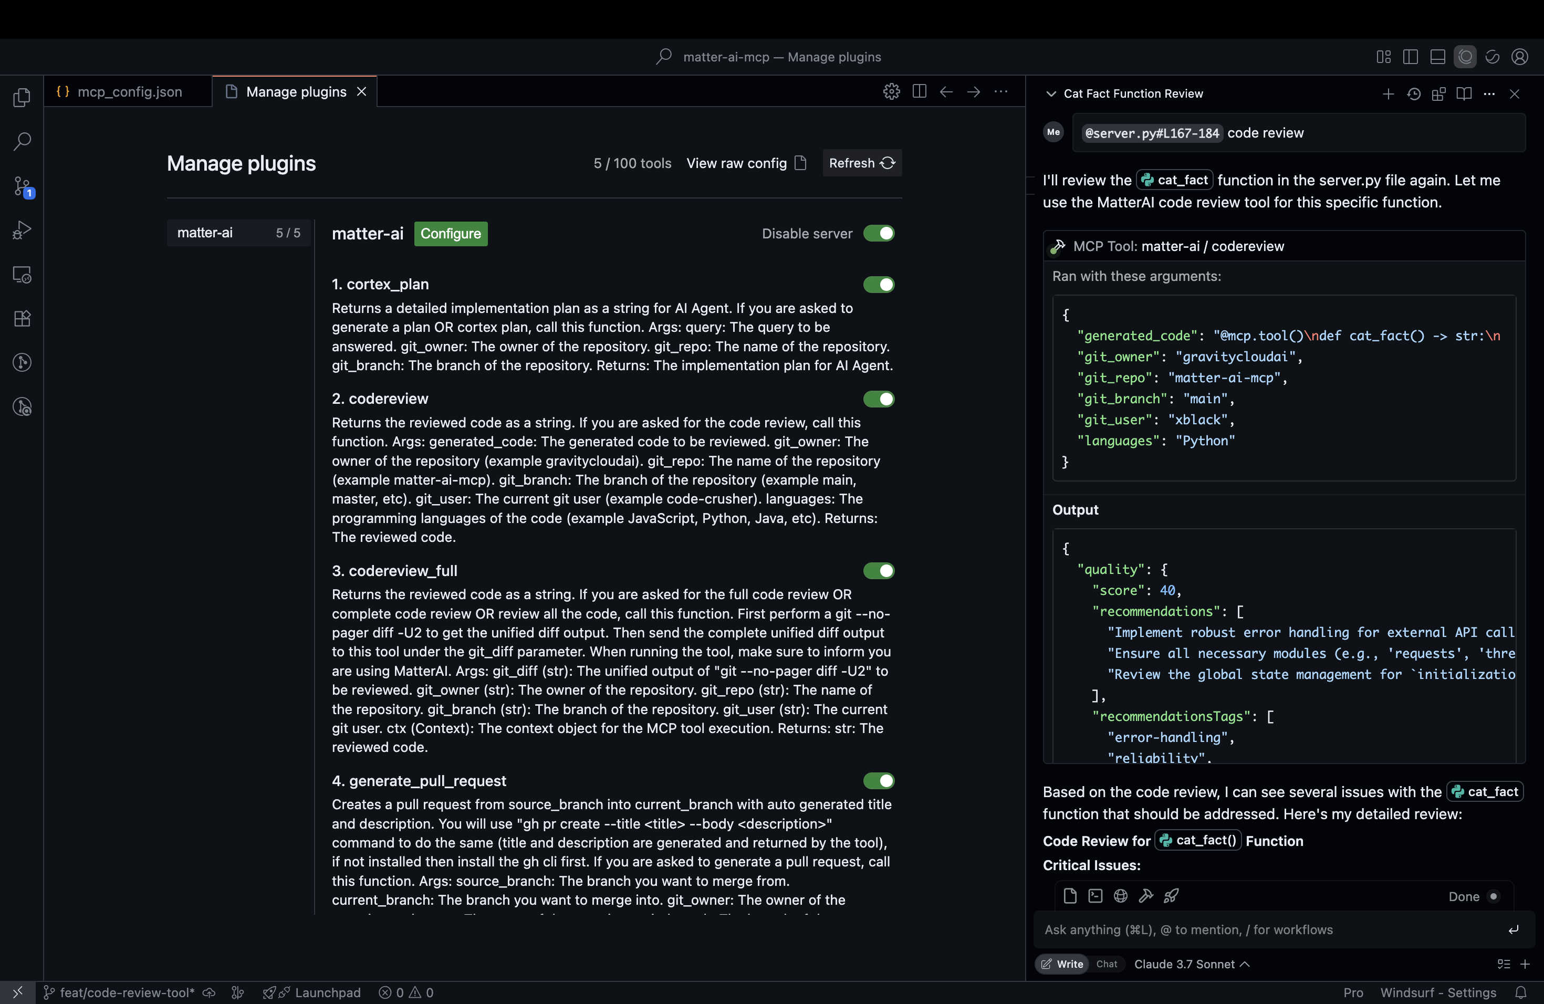Screen dimensions: 1544x1004
Task: Open Run and Debug icon
Action: point(22,230)
